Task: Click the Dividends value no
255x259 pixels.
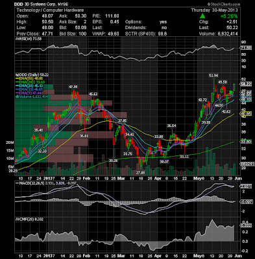Action: point(164,28)
